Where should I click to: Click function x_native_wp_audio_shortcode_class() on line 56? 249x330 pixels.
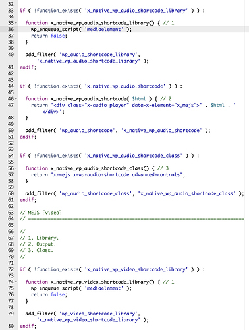87,168
